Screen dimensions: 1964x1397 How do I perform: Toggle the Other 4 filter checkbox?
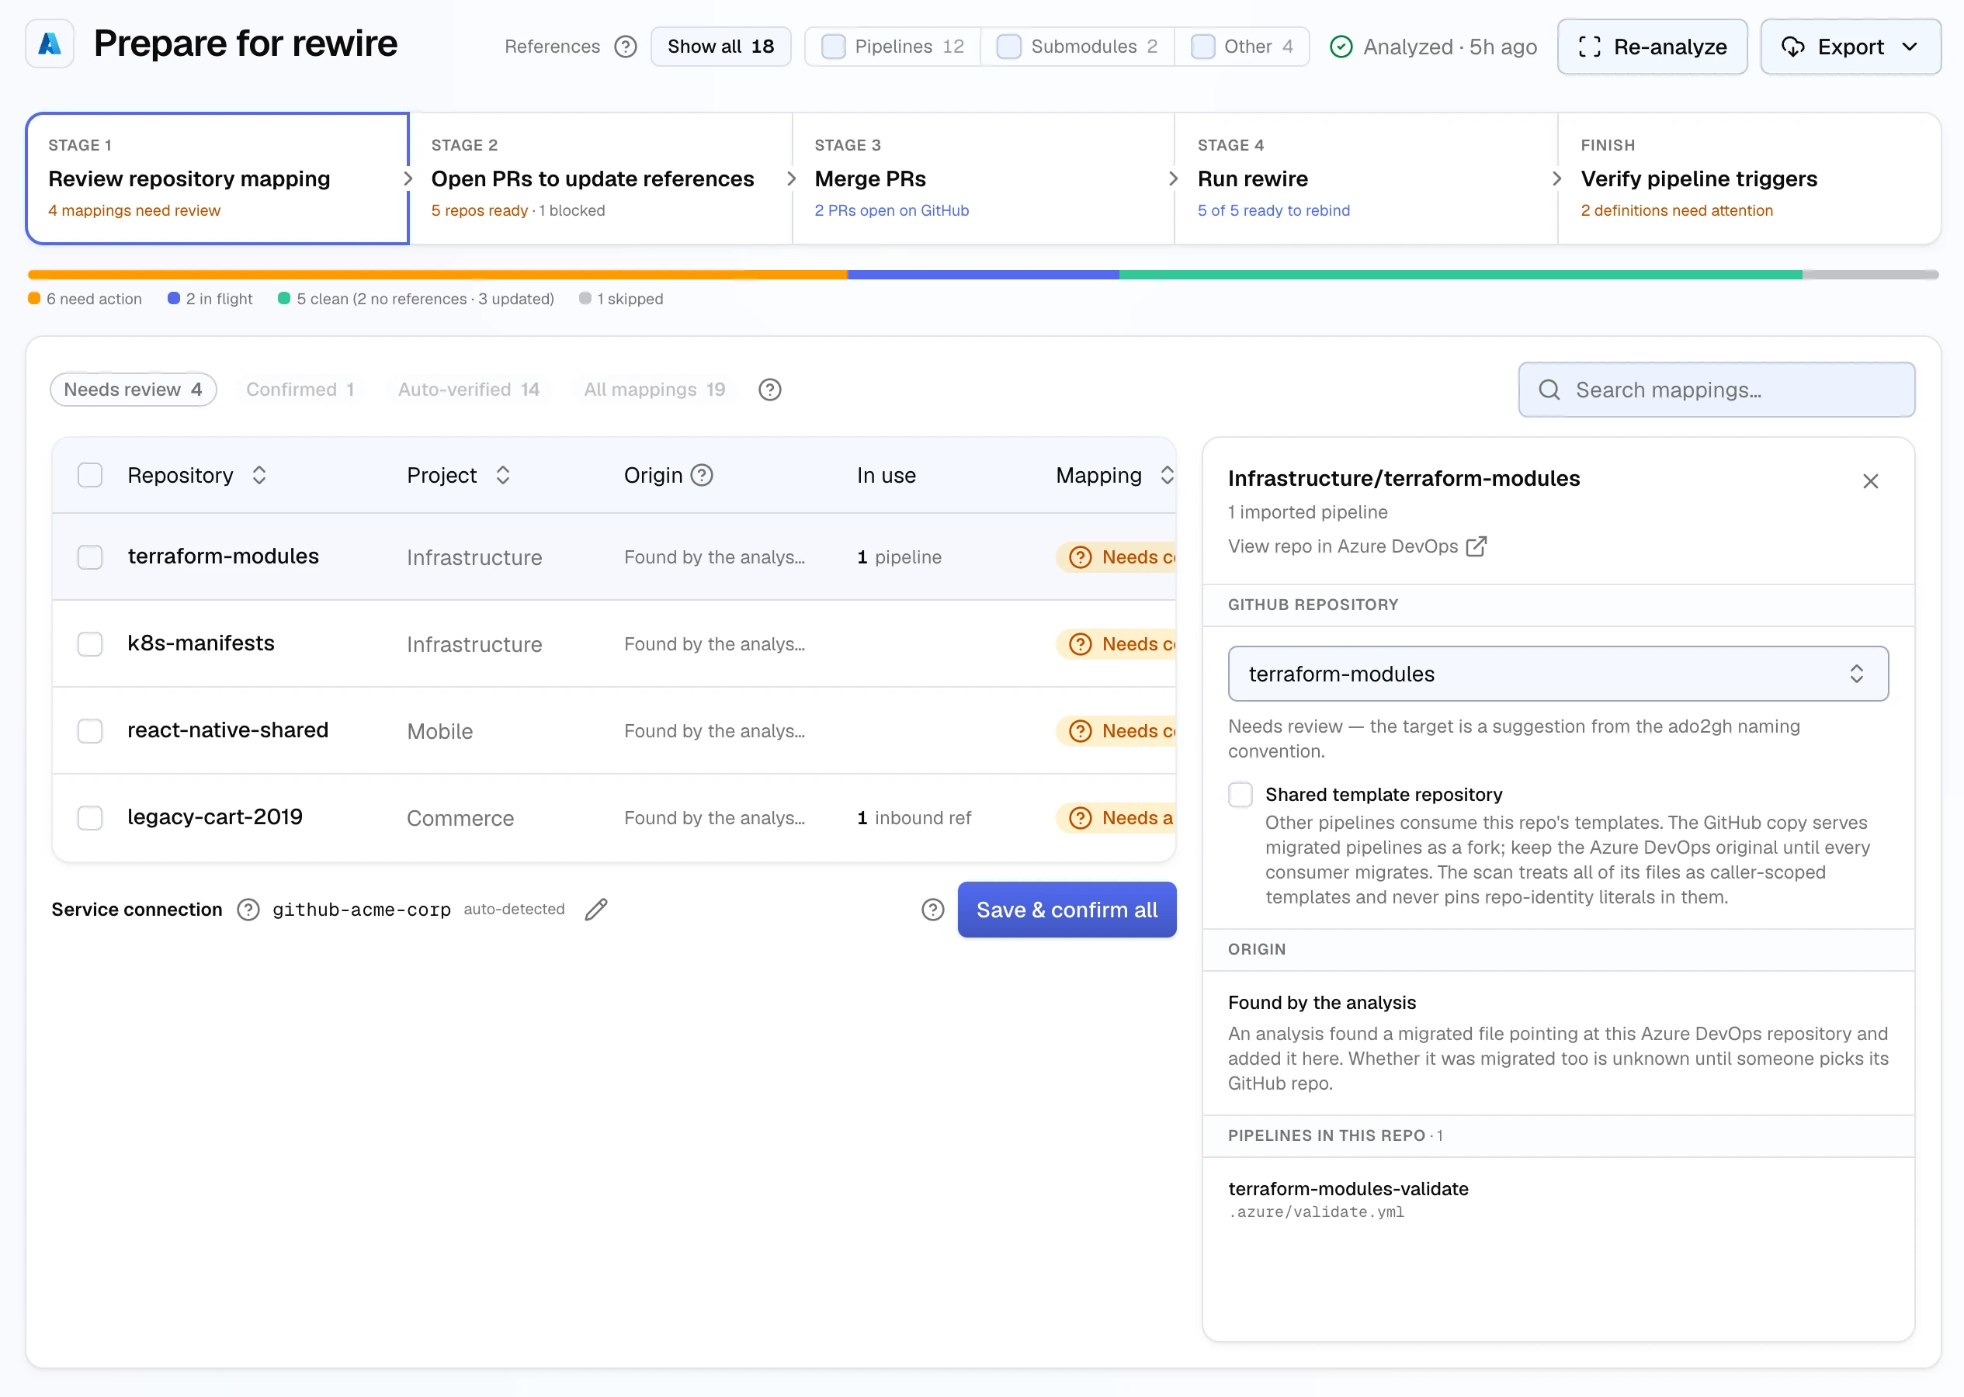click(1202, 47)
